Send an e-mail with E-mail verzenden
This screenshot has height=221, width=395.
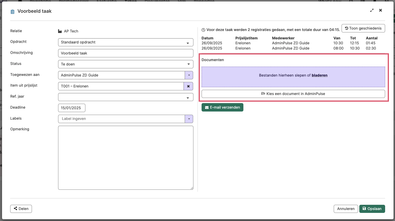coord(222,107)
